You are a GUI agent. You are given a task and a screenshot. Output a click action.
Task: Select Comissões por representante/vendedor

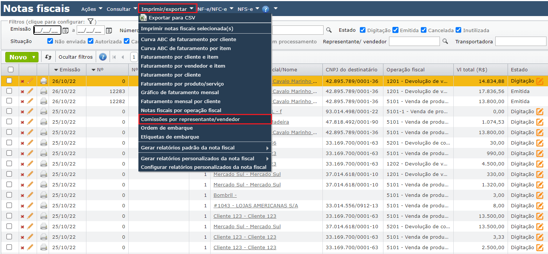pos(205,119)
